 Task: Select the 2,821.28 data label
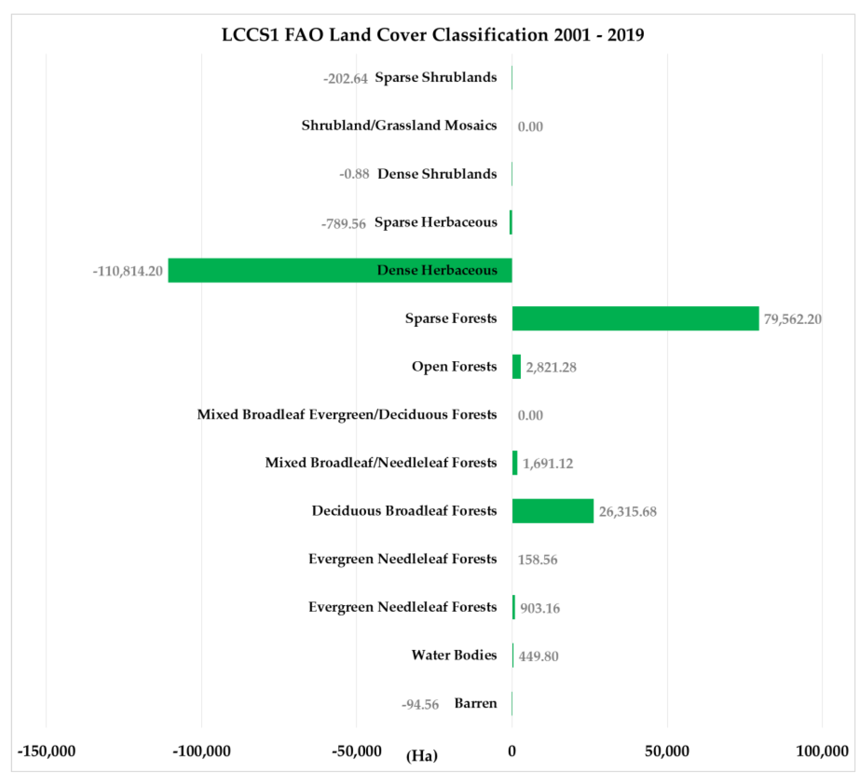click(x=551, y=367)
